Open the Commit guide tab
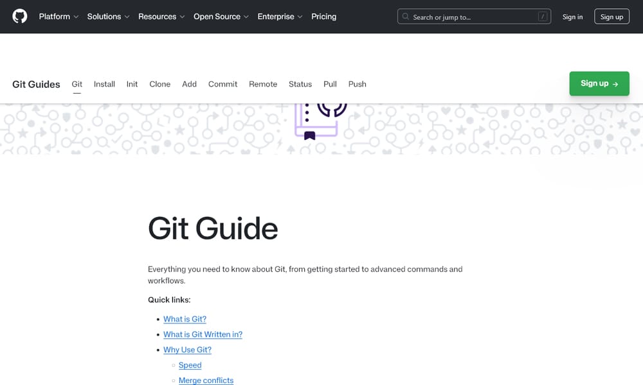 pos(222,84)
